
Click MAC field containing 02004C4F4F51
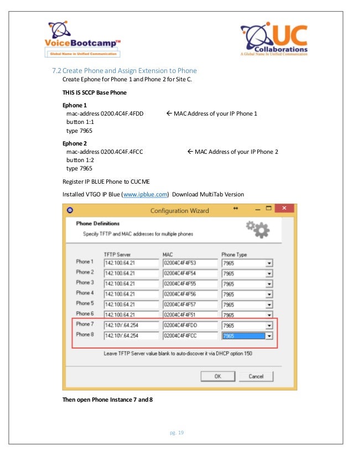coord(190,314)
